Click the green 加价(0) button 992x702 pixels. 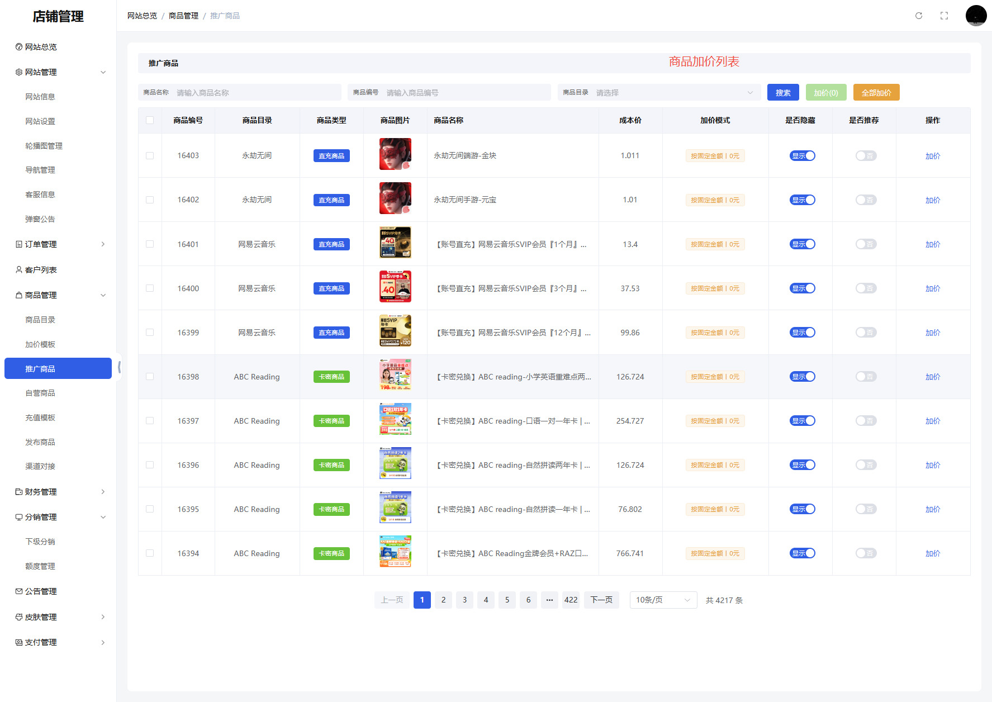[826, 93]
